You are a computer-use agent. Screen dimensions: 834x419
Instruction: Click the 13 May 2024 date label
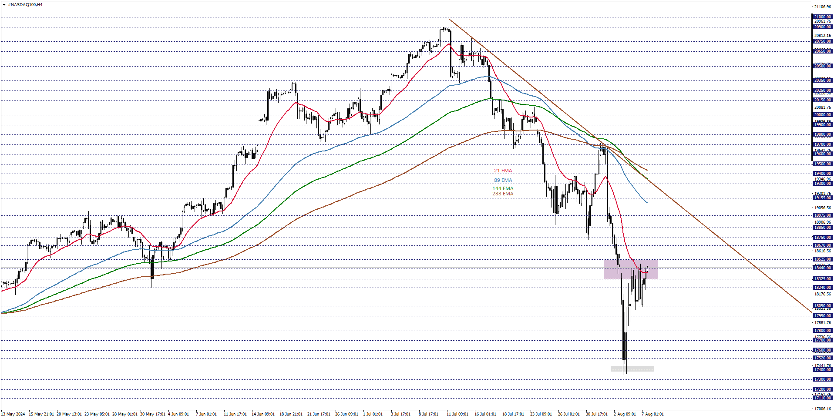tap(13, 414)
